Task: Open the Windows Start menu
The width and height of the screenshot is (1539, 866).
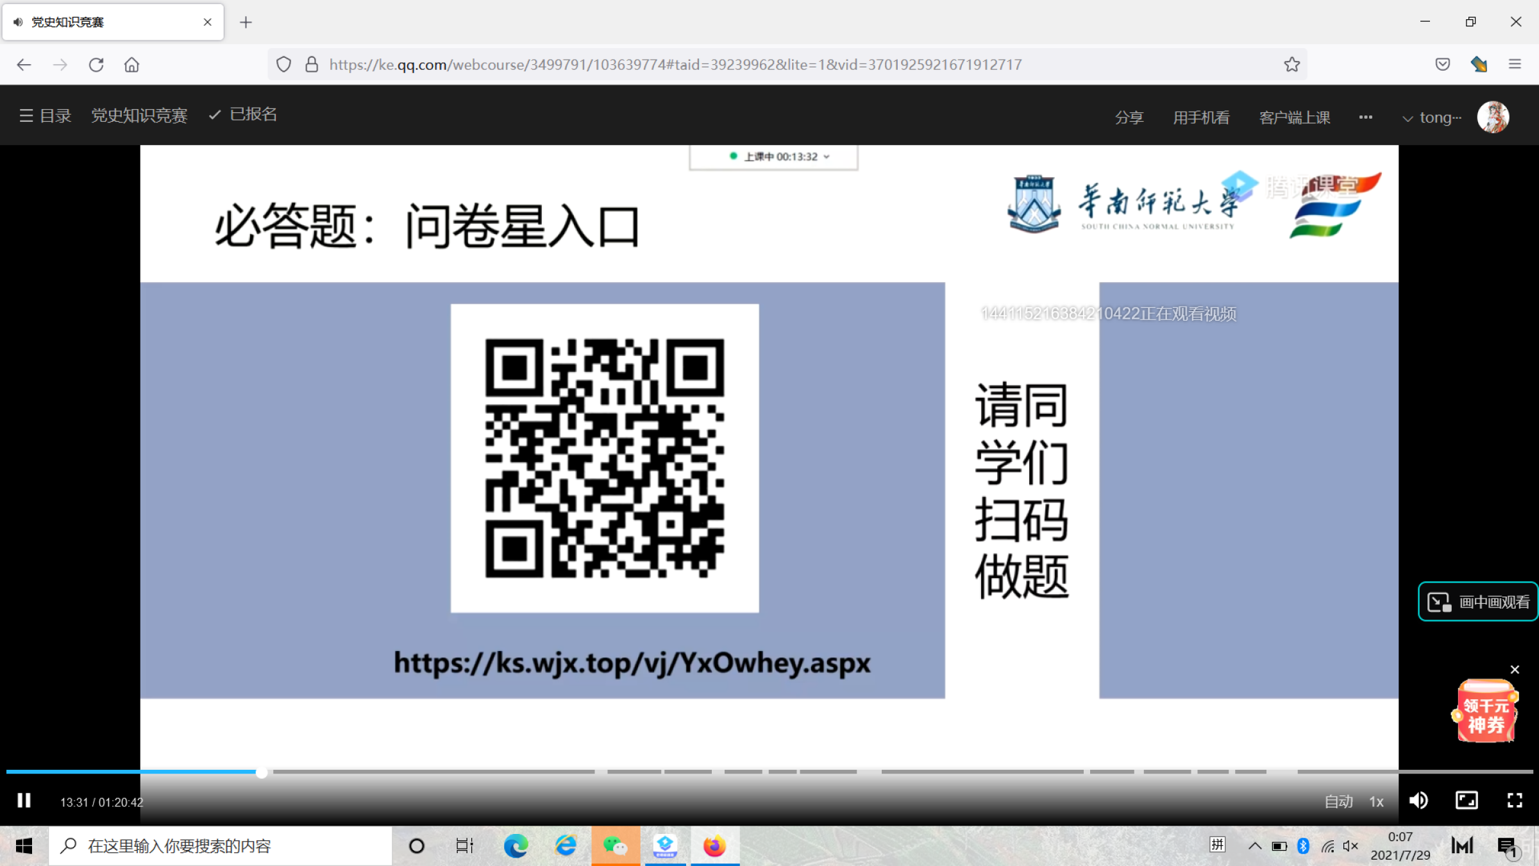Action: [24, 846]
